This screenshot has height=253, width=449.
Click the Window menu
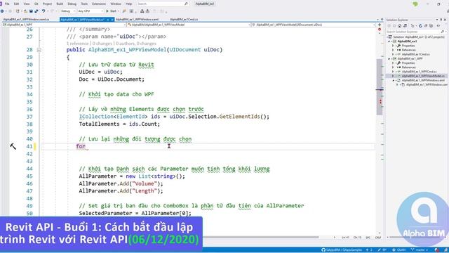point(116,4)
